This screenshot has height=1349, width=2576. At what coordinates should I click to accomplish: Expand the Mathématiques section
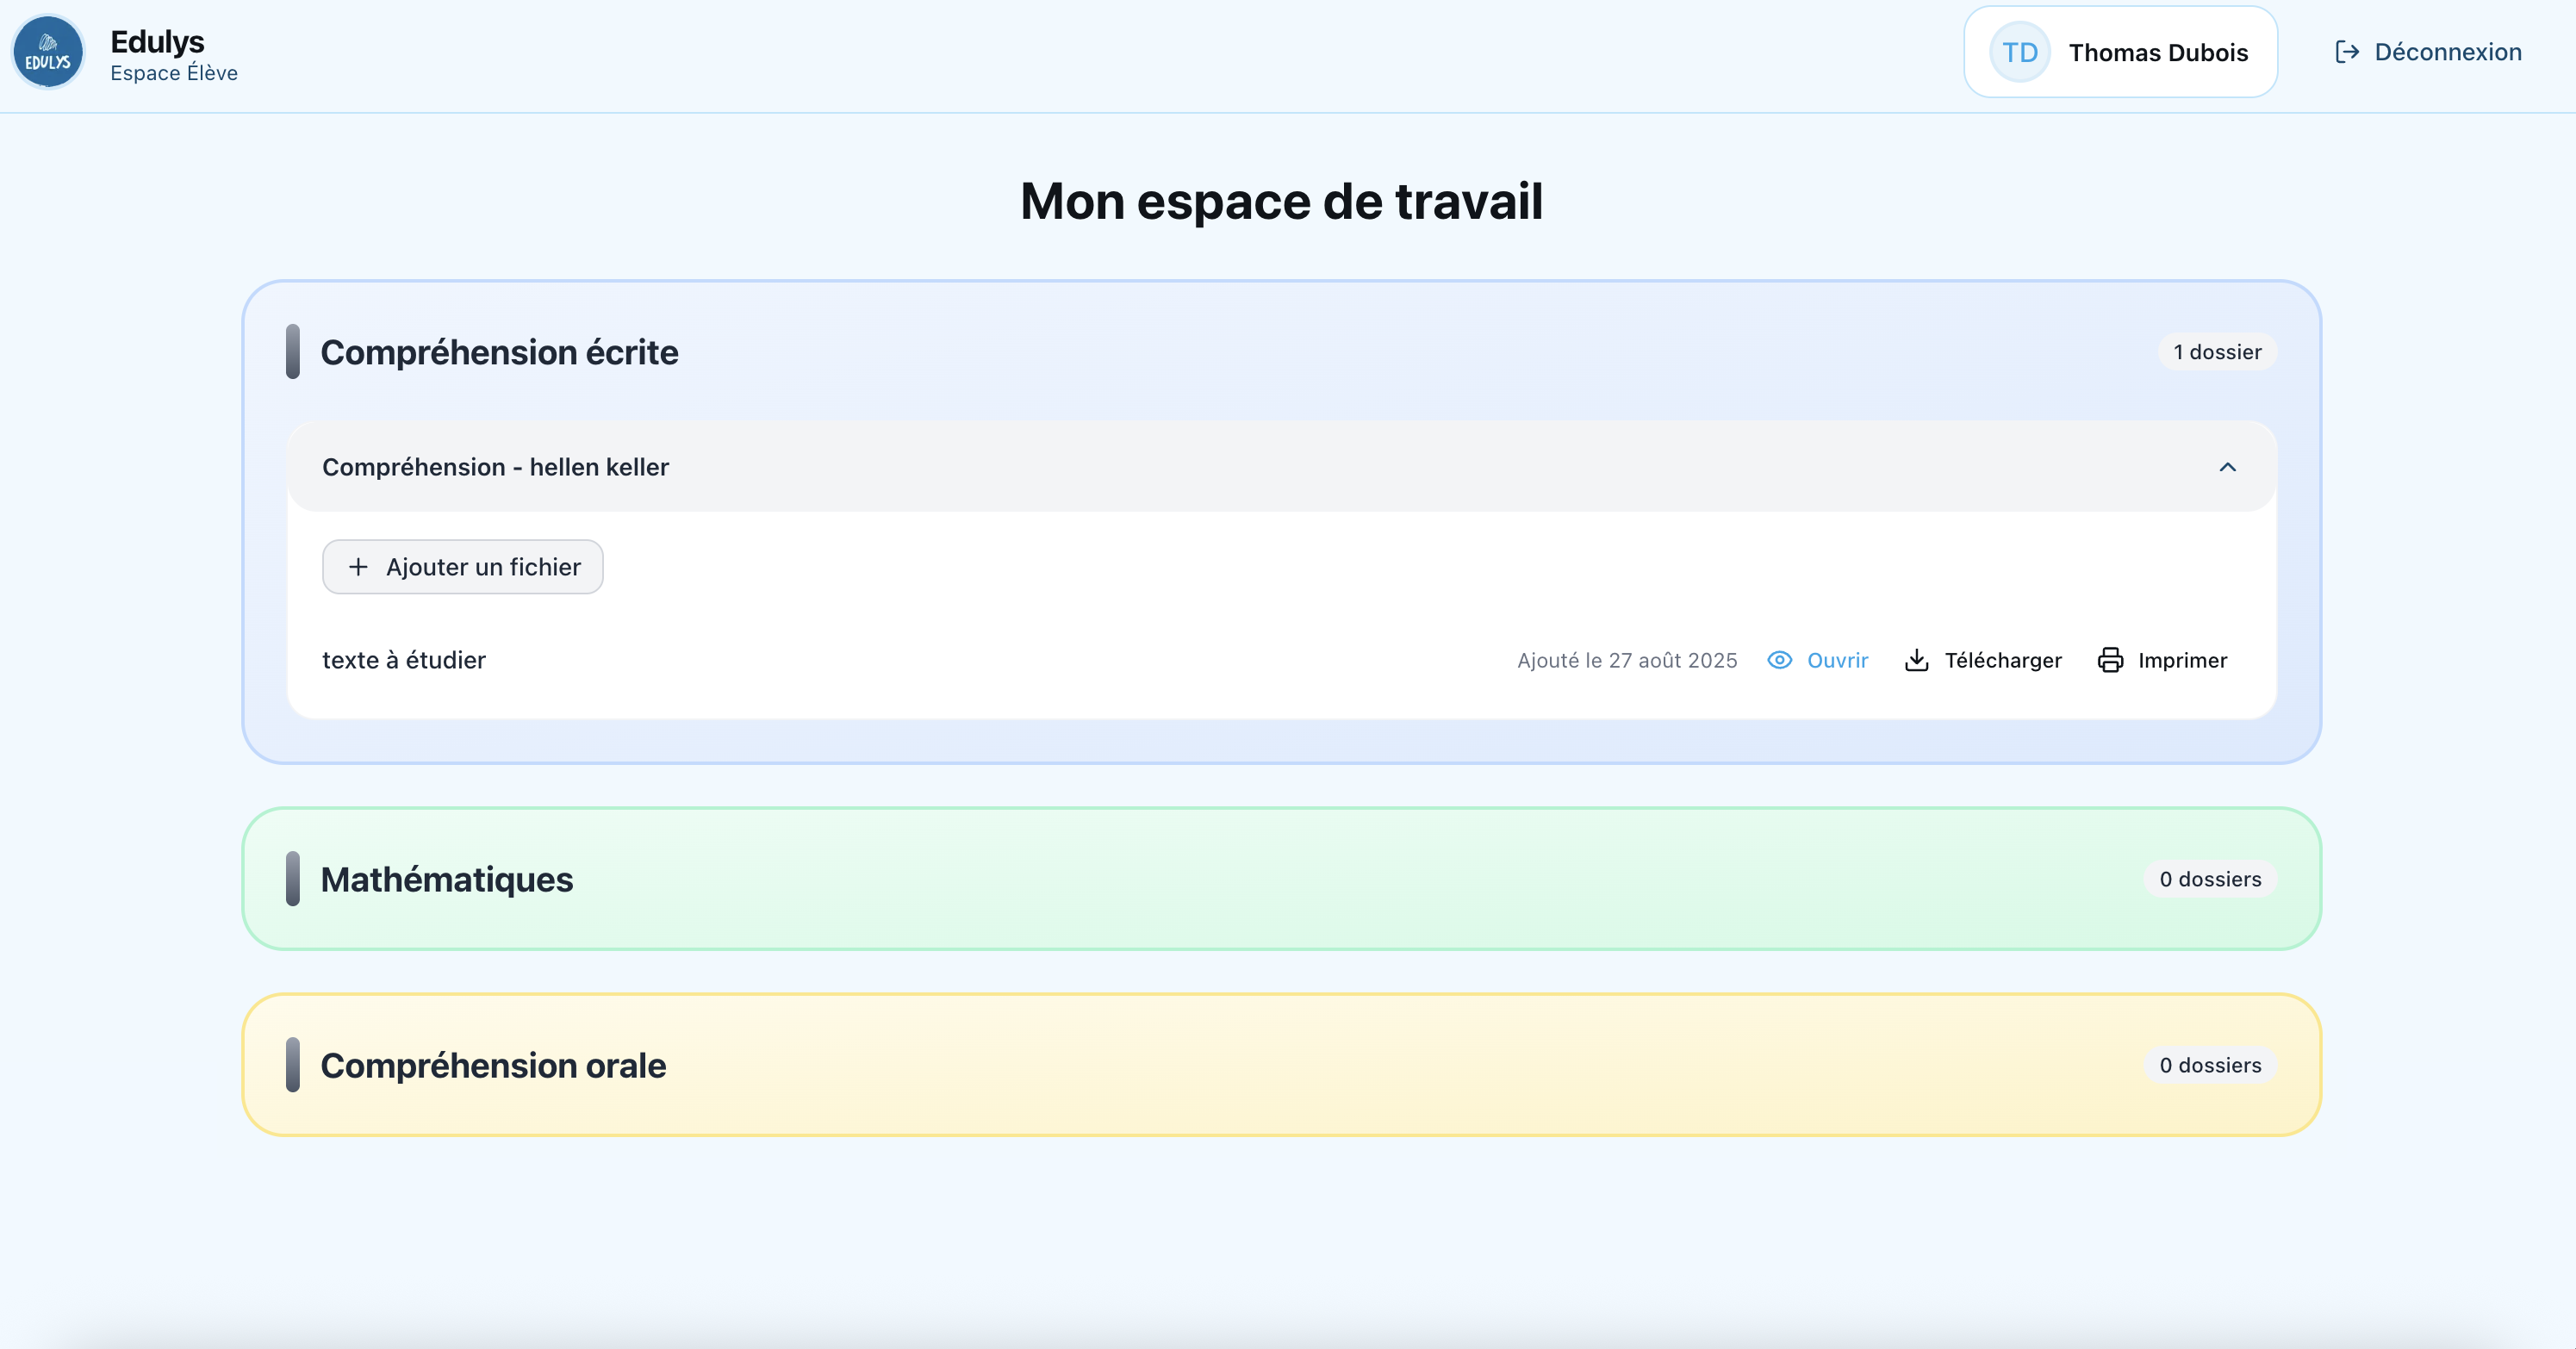[447, 879]
